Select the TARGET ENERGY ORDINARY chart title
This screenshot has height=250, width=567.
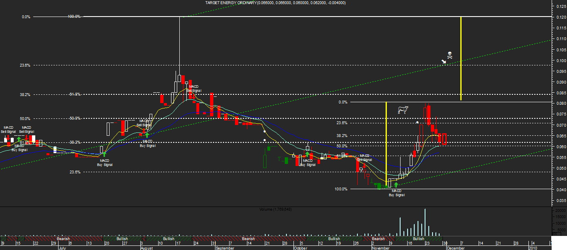tap(275, 3)
